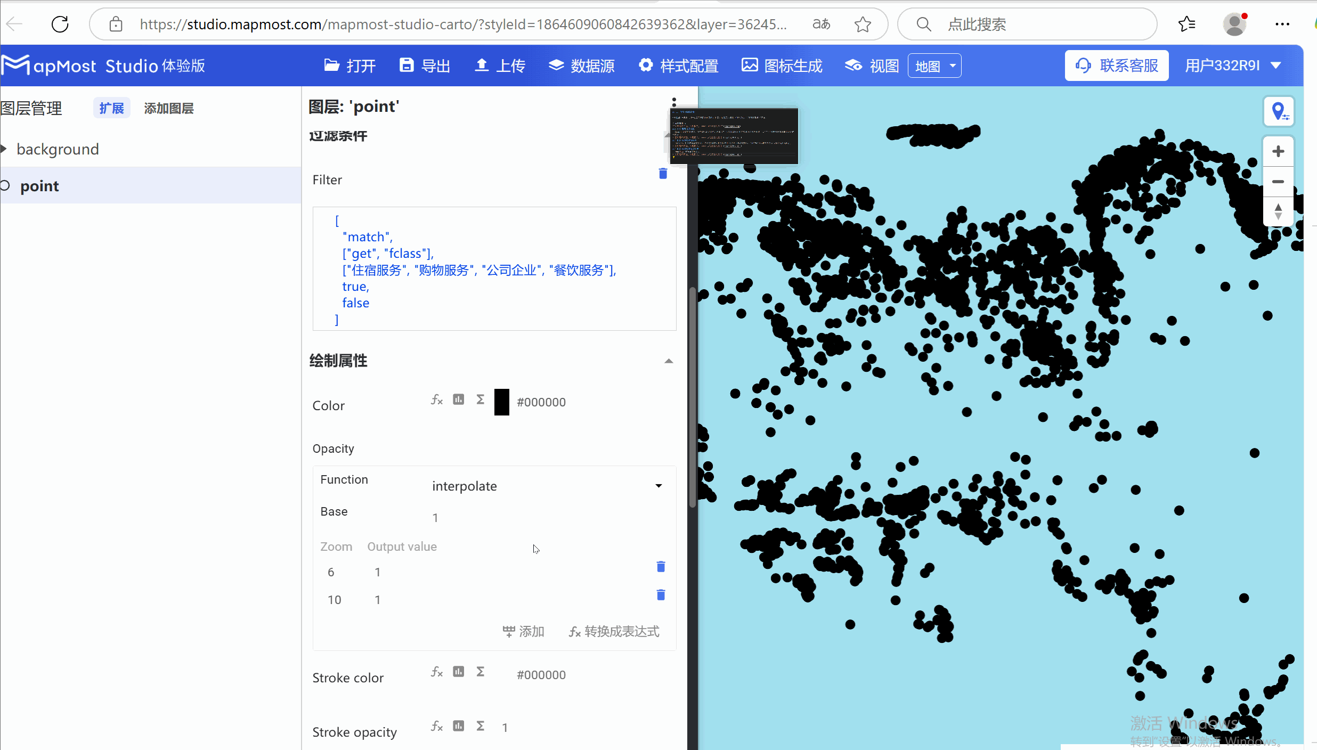Toggle the sigma aggregation mode for Color
The width and height of the screenshot is (1317, 750).
[x=479, y=398]
